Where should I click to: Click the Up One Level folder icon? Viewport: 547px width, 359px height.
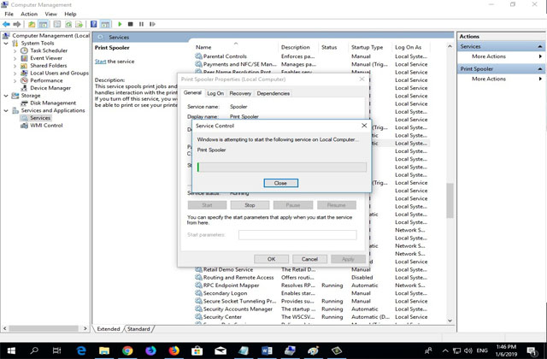tap(32, 24)
